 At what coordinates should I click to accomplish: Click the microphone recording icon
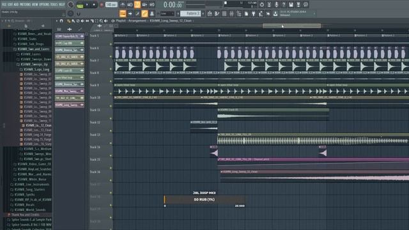click(277, 4)
